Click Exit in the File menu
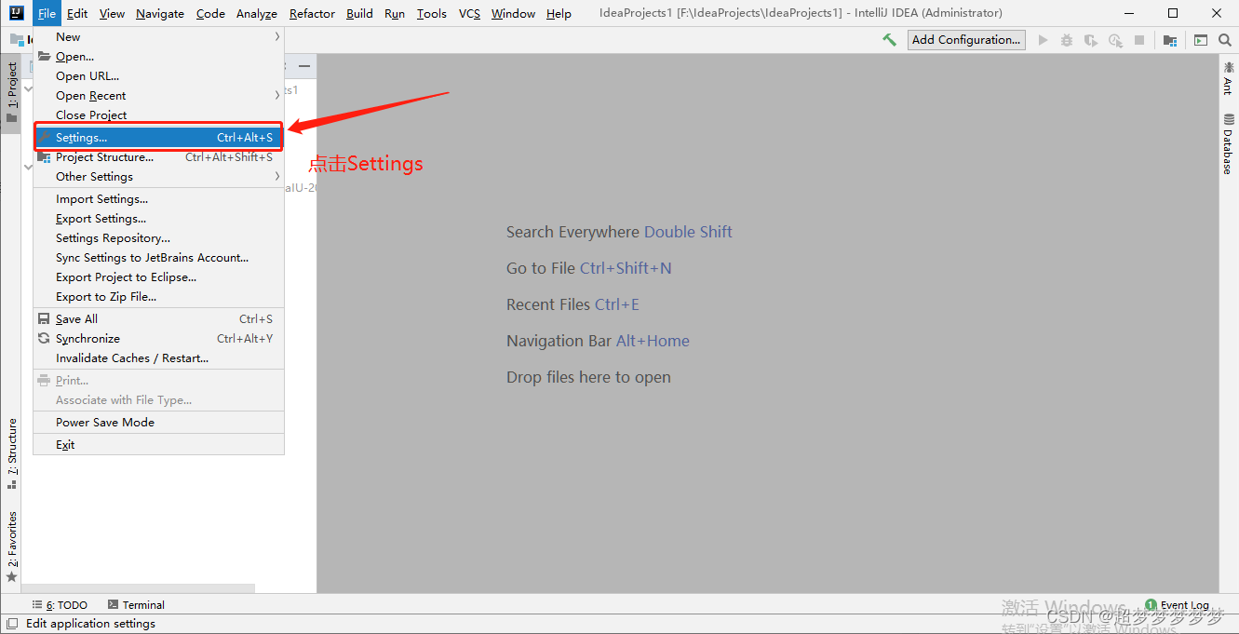Viewport: 1239px width, 634px height. coord(158,445)
